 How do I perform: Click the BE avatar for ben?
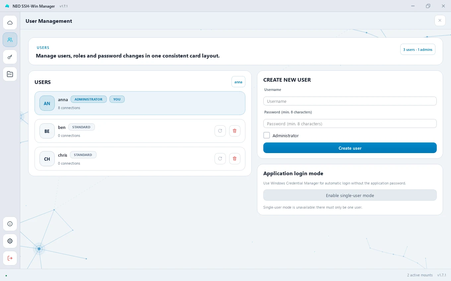(x=47, y=131)
